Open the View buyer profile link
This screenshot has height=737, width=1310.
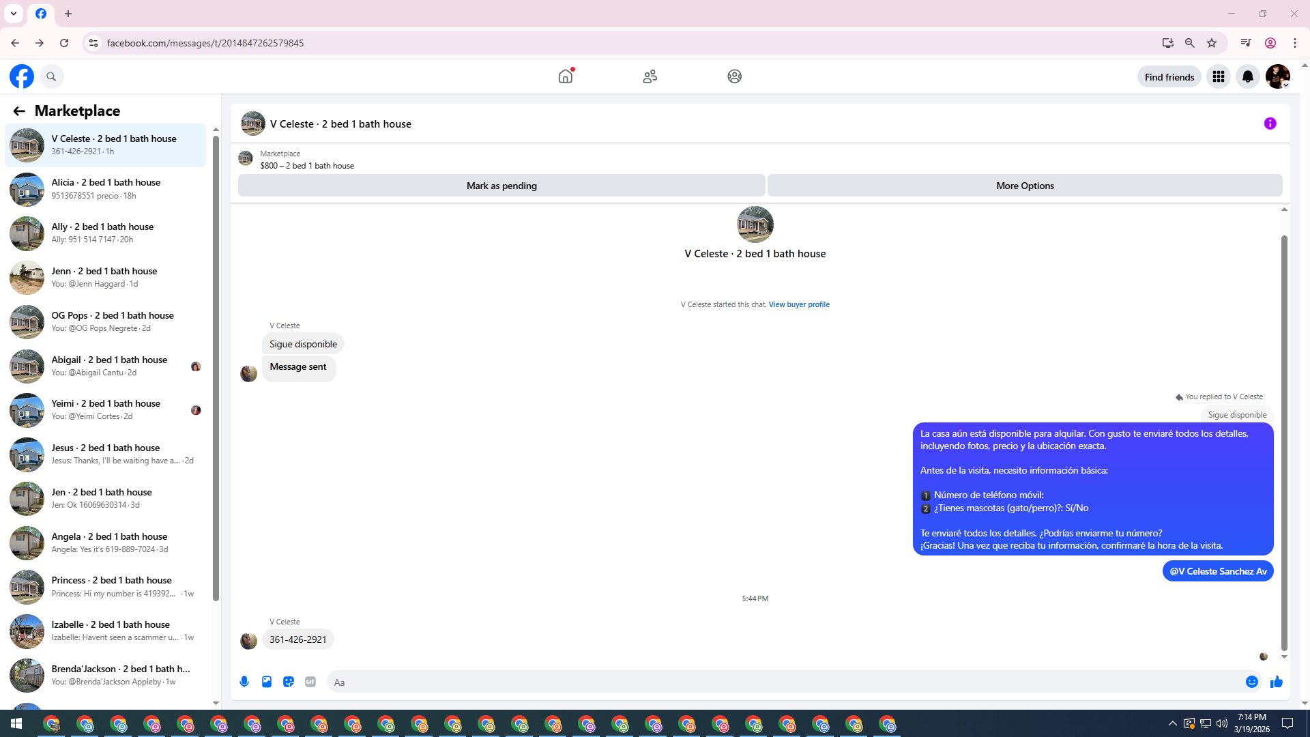(x=799, y=304)
